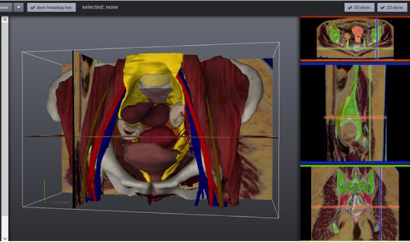
Task: Click the orange slice line in sagittal view
Action: [355, 118]
